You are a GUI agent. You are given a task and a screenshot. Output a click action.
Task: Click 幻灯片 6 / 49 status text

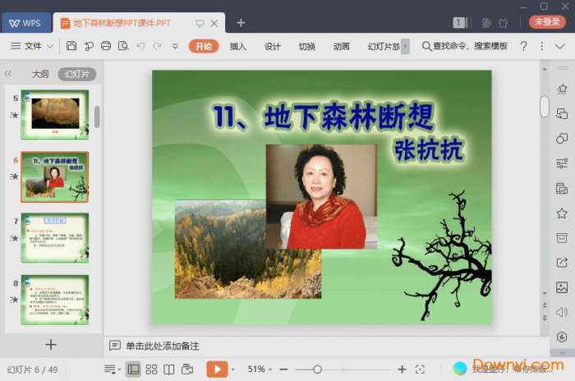pos(32,370)
